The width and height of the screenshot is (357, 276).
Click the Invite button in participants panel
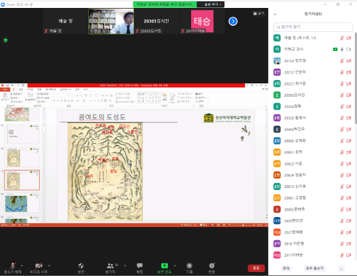[x=286, y=268]
